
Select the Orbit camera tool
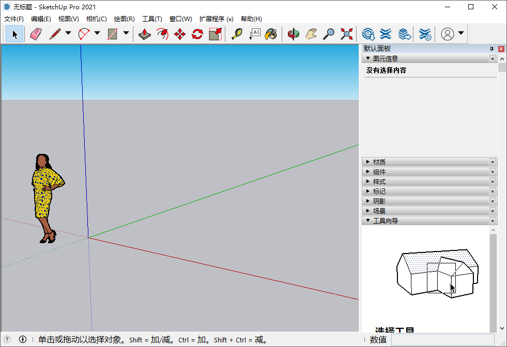tap(293, 34)
